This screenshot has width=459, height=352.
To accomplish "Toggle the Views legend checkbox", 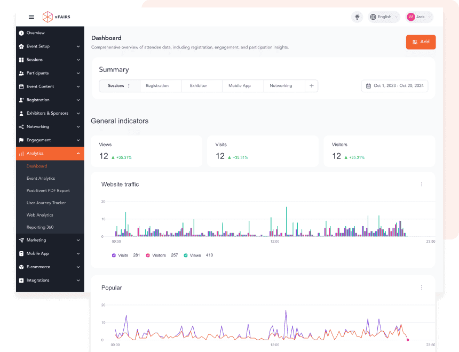I will (186, 255).
